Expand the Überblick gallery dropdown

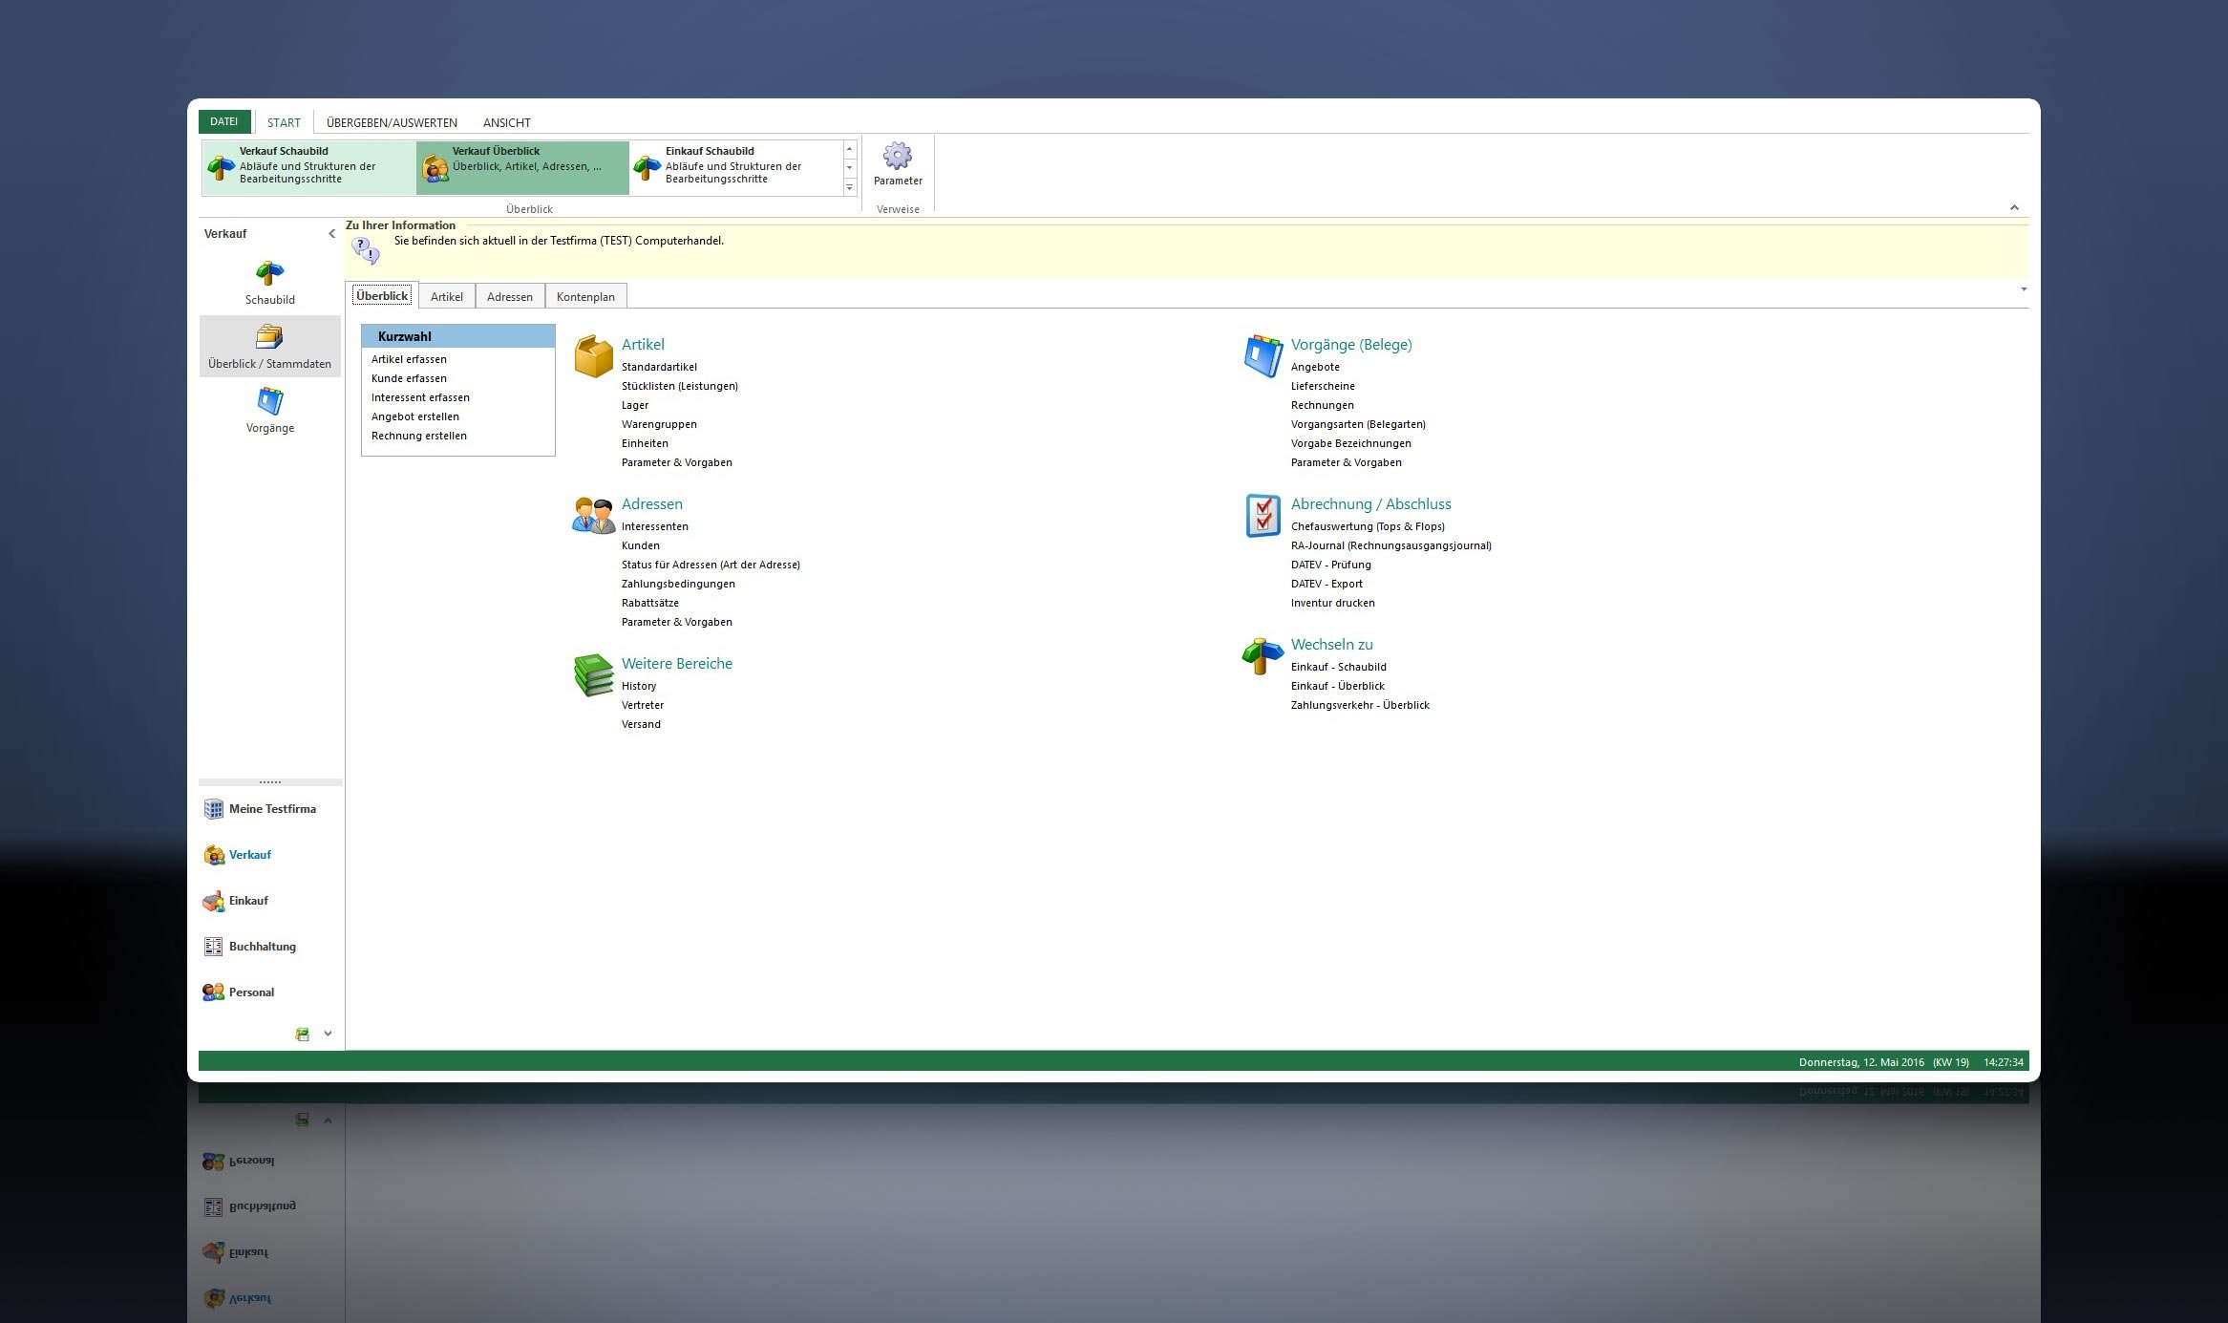pos(849,188)
